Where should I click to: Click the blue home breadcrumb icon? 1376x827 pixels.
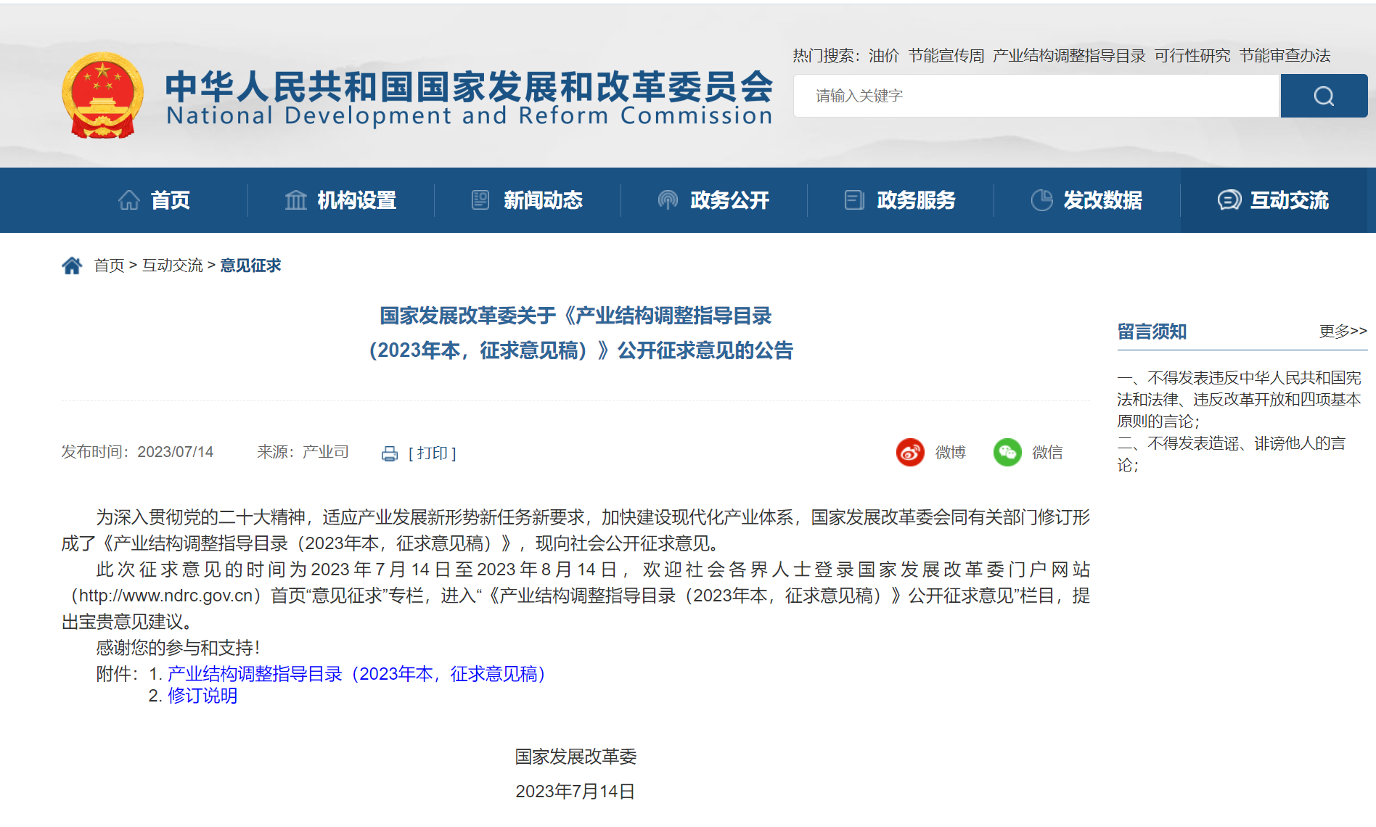coord(72,266)
